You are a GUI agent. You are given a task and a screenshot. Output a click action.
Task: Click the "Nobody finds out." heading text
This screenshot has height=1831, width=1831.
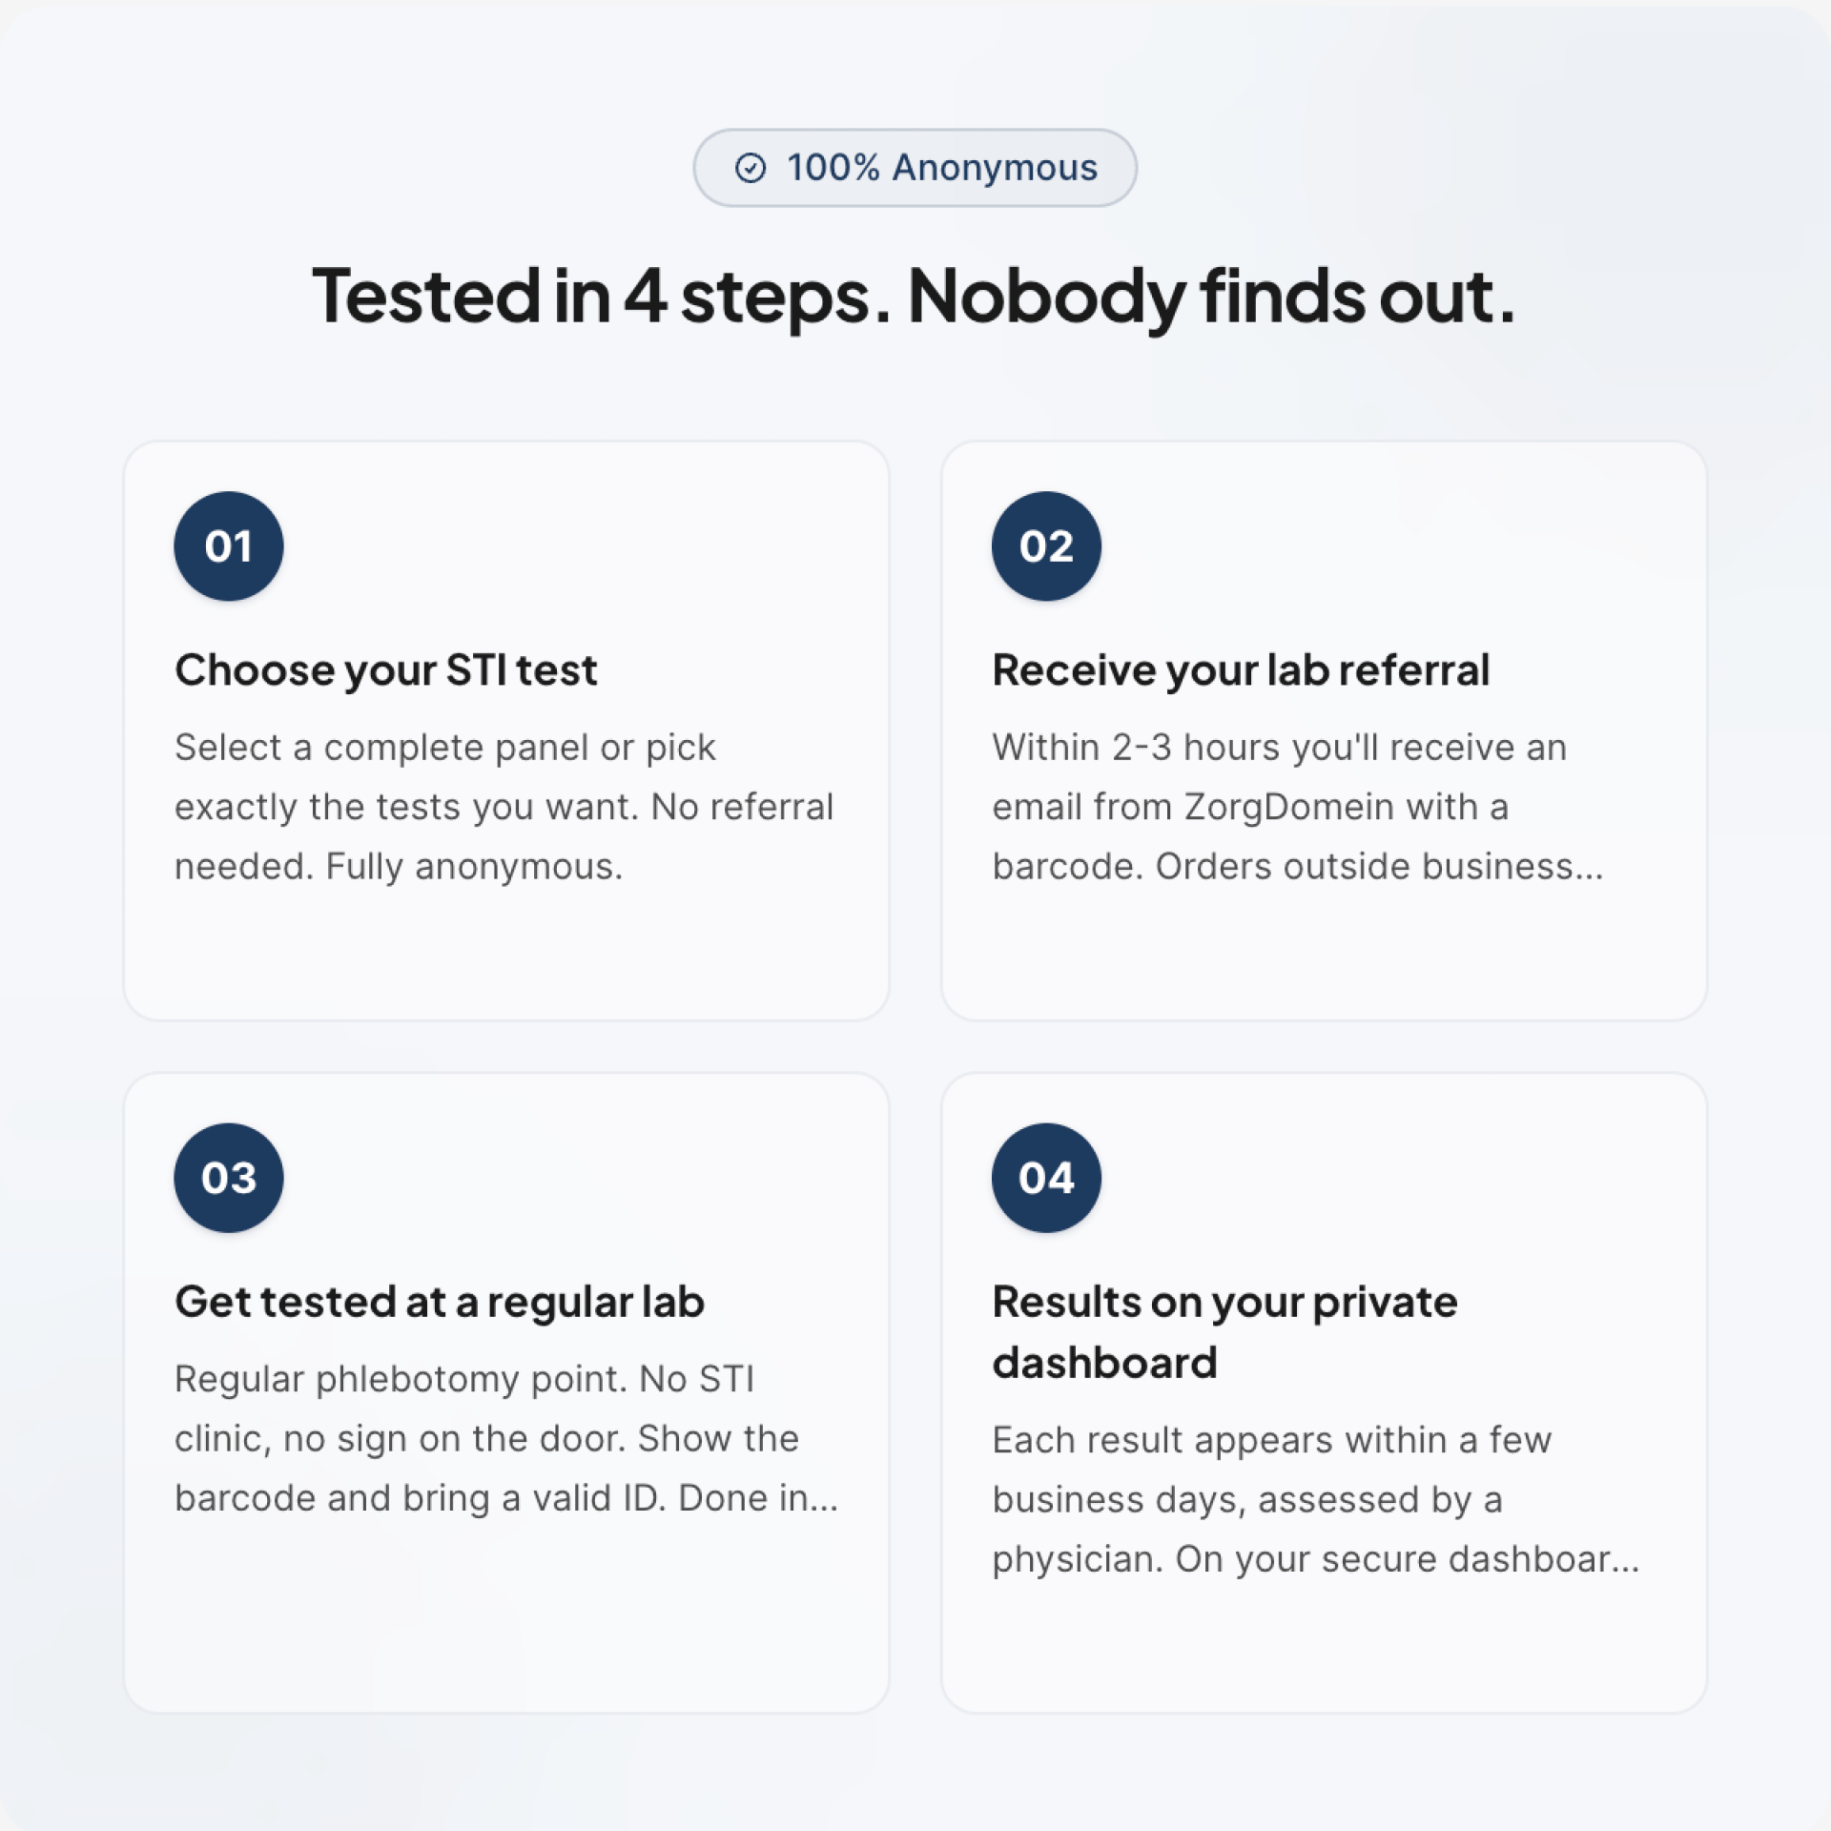(x=1211, y=296)
